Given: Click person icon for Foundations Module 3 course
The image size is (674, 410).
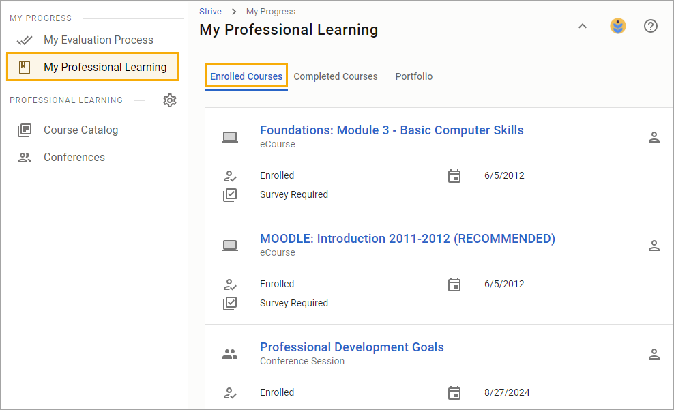Looking at the screenshot, I should click(654, 137).
